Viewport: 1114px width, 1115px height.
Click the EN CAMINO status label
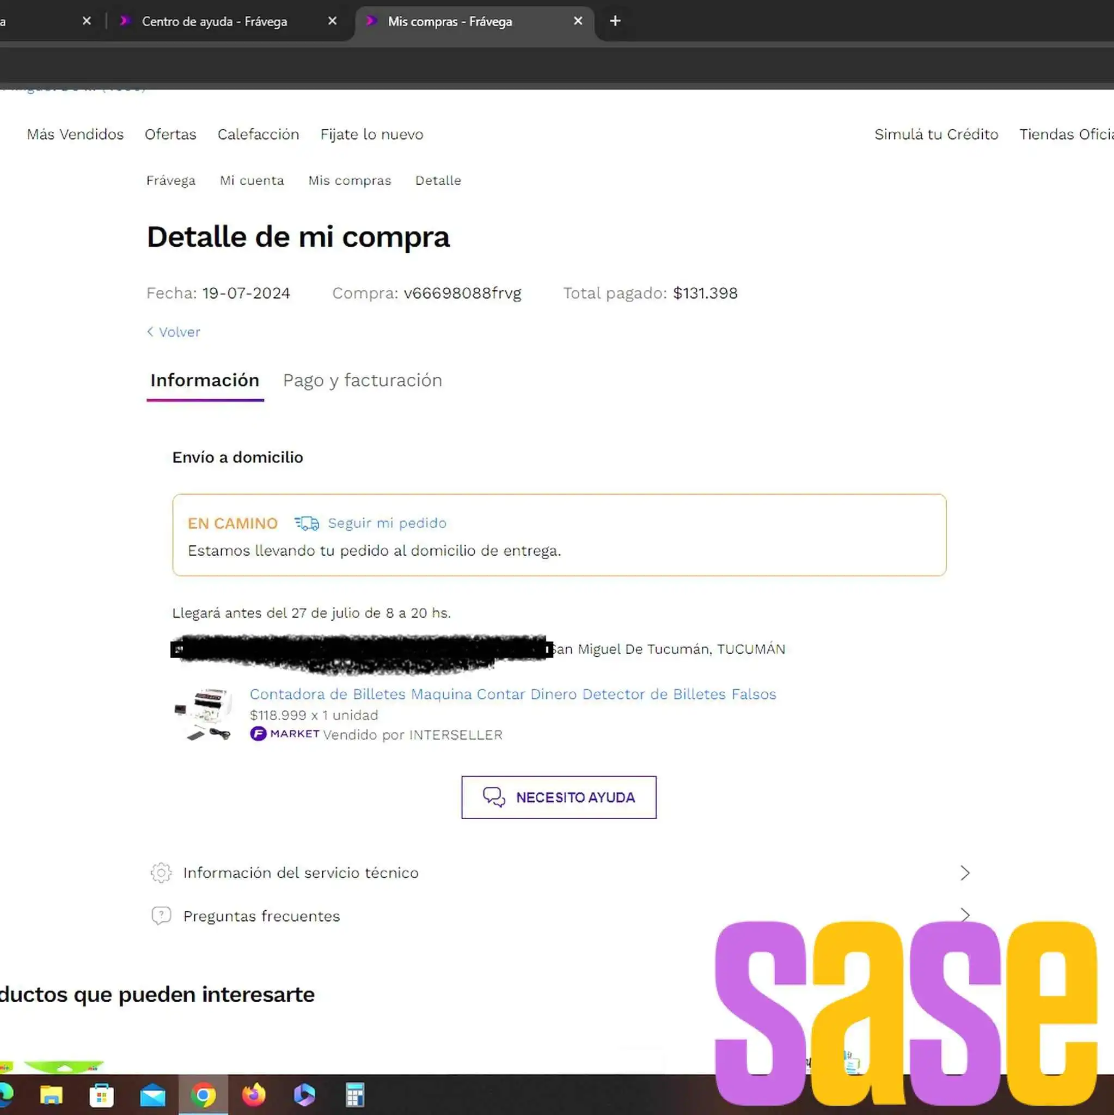point(232,524)
